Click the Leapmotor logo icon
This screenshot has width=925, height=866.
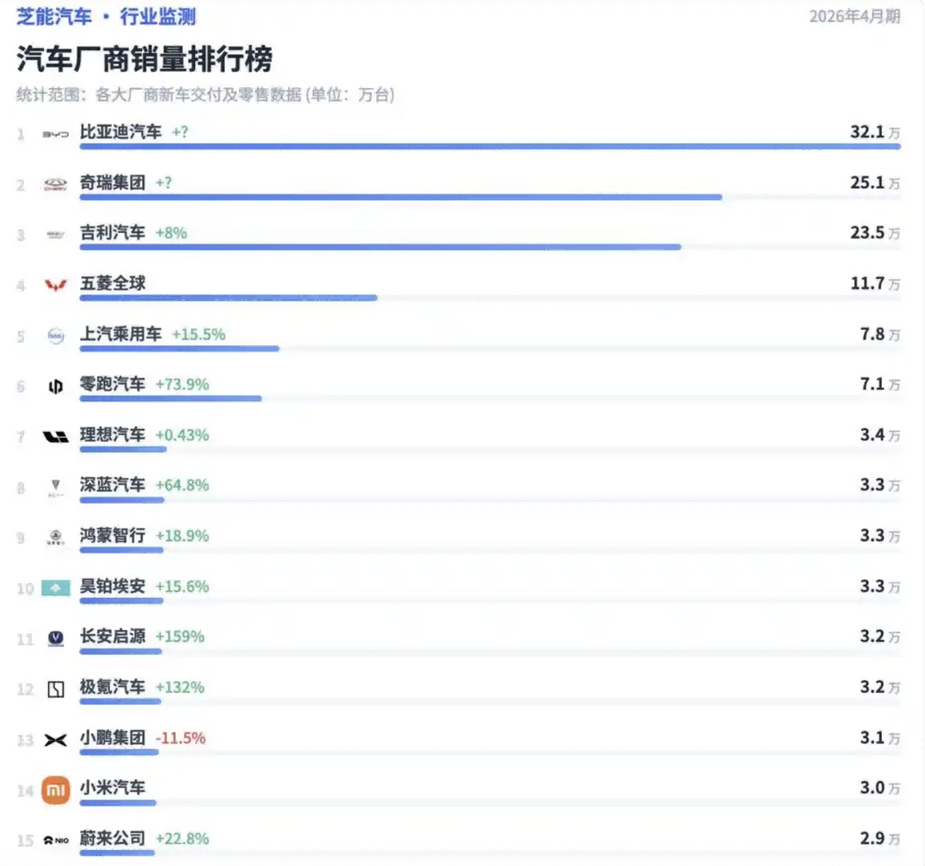pos(55,386)
